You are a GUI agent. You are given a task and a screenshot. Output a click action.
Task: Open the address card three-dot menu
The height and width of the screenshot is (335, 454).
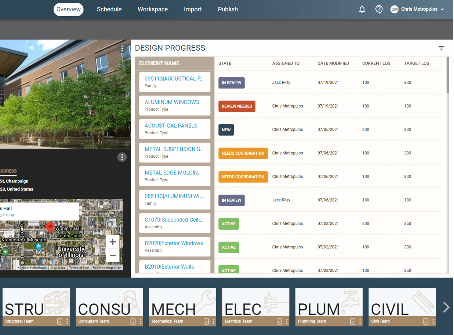click(122, 157)
